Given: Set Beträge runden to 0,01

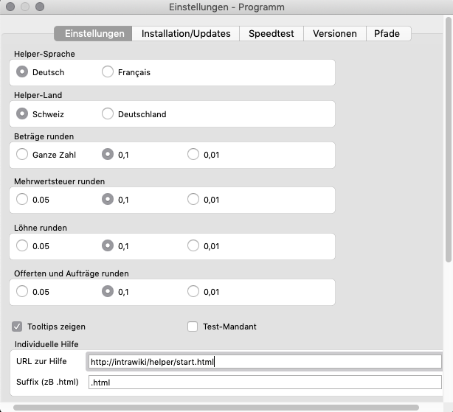Looking at the screenshot, I should click(x=193, y=155).
